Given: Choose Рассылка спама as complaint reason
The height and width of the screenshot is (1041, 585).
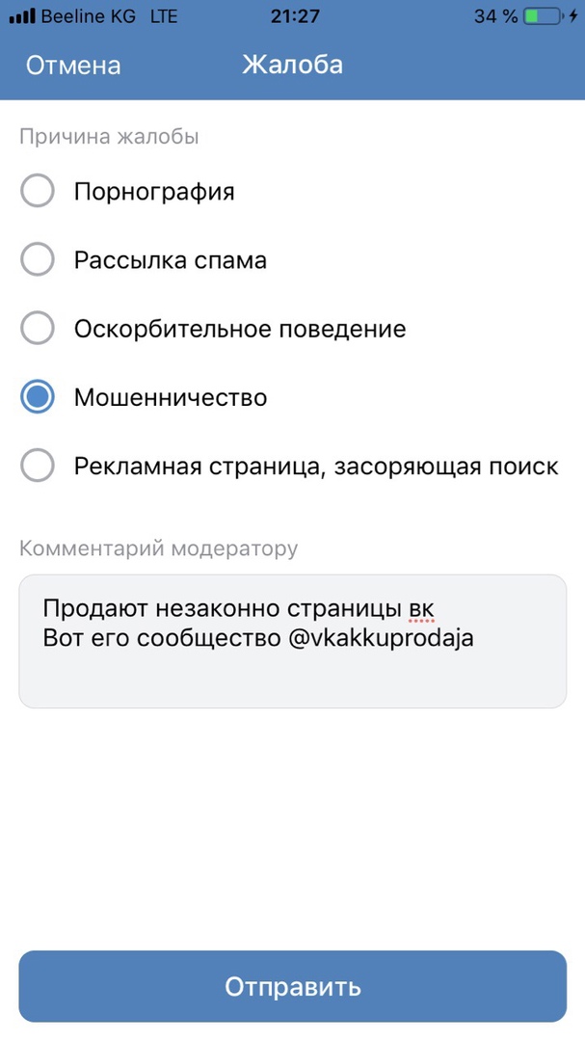Looking at the screenshot, I should coord(38,260).
